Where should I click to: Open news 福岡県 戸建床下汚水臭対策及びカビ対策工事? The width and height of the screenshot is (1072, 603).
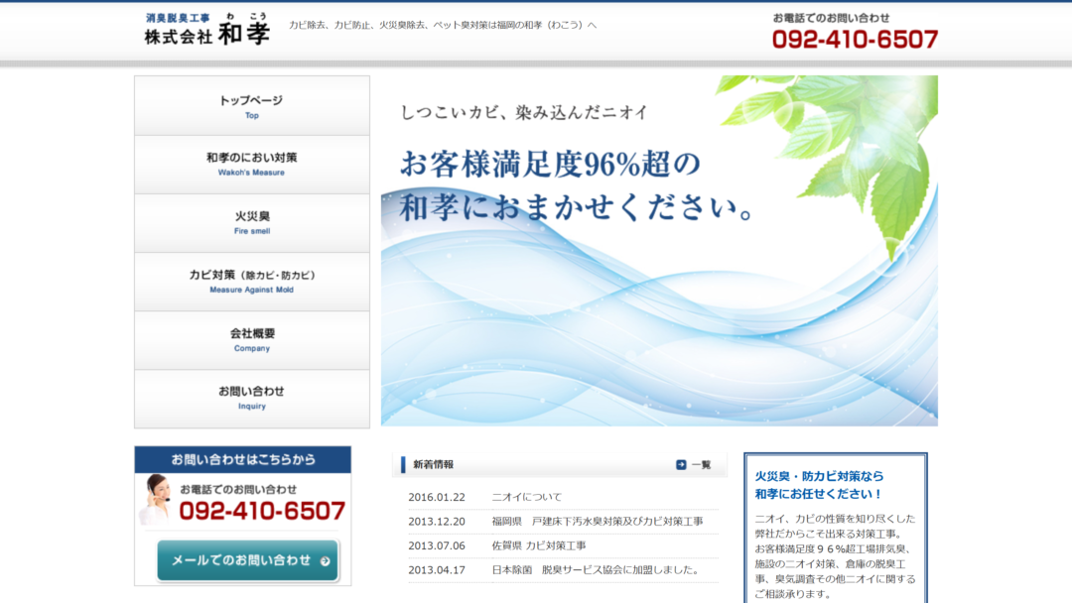pyautogui.click(x=597, y=521)
